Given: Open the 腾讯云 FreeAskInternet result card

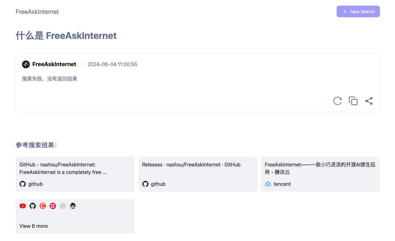Looking at the screenshot, I should coord(320,174).
